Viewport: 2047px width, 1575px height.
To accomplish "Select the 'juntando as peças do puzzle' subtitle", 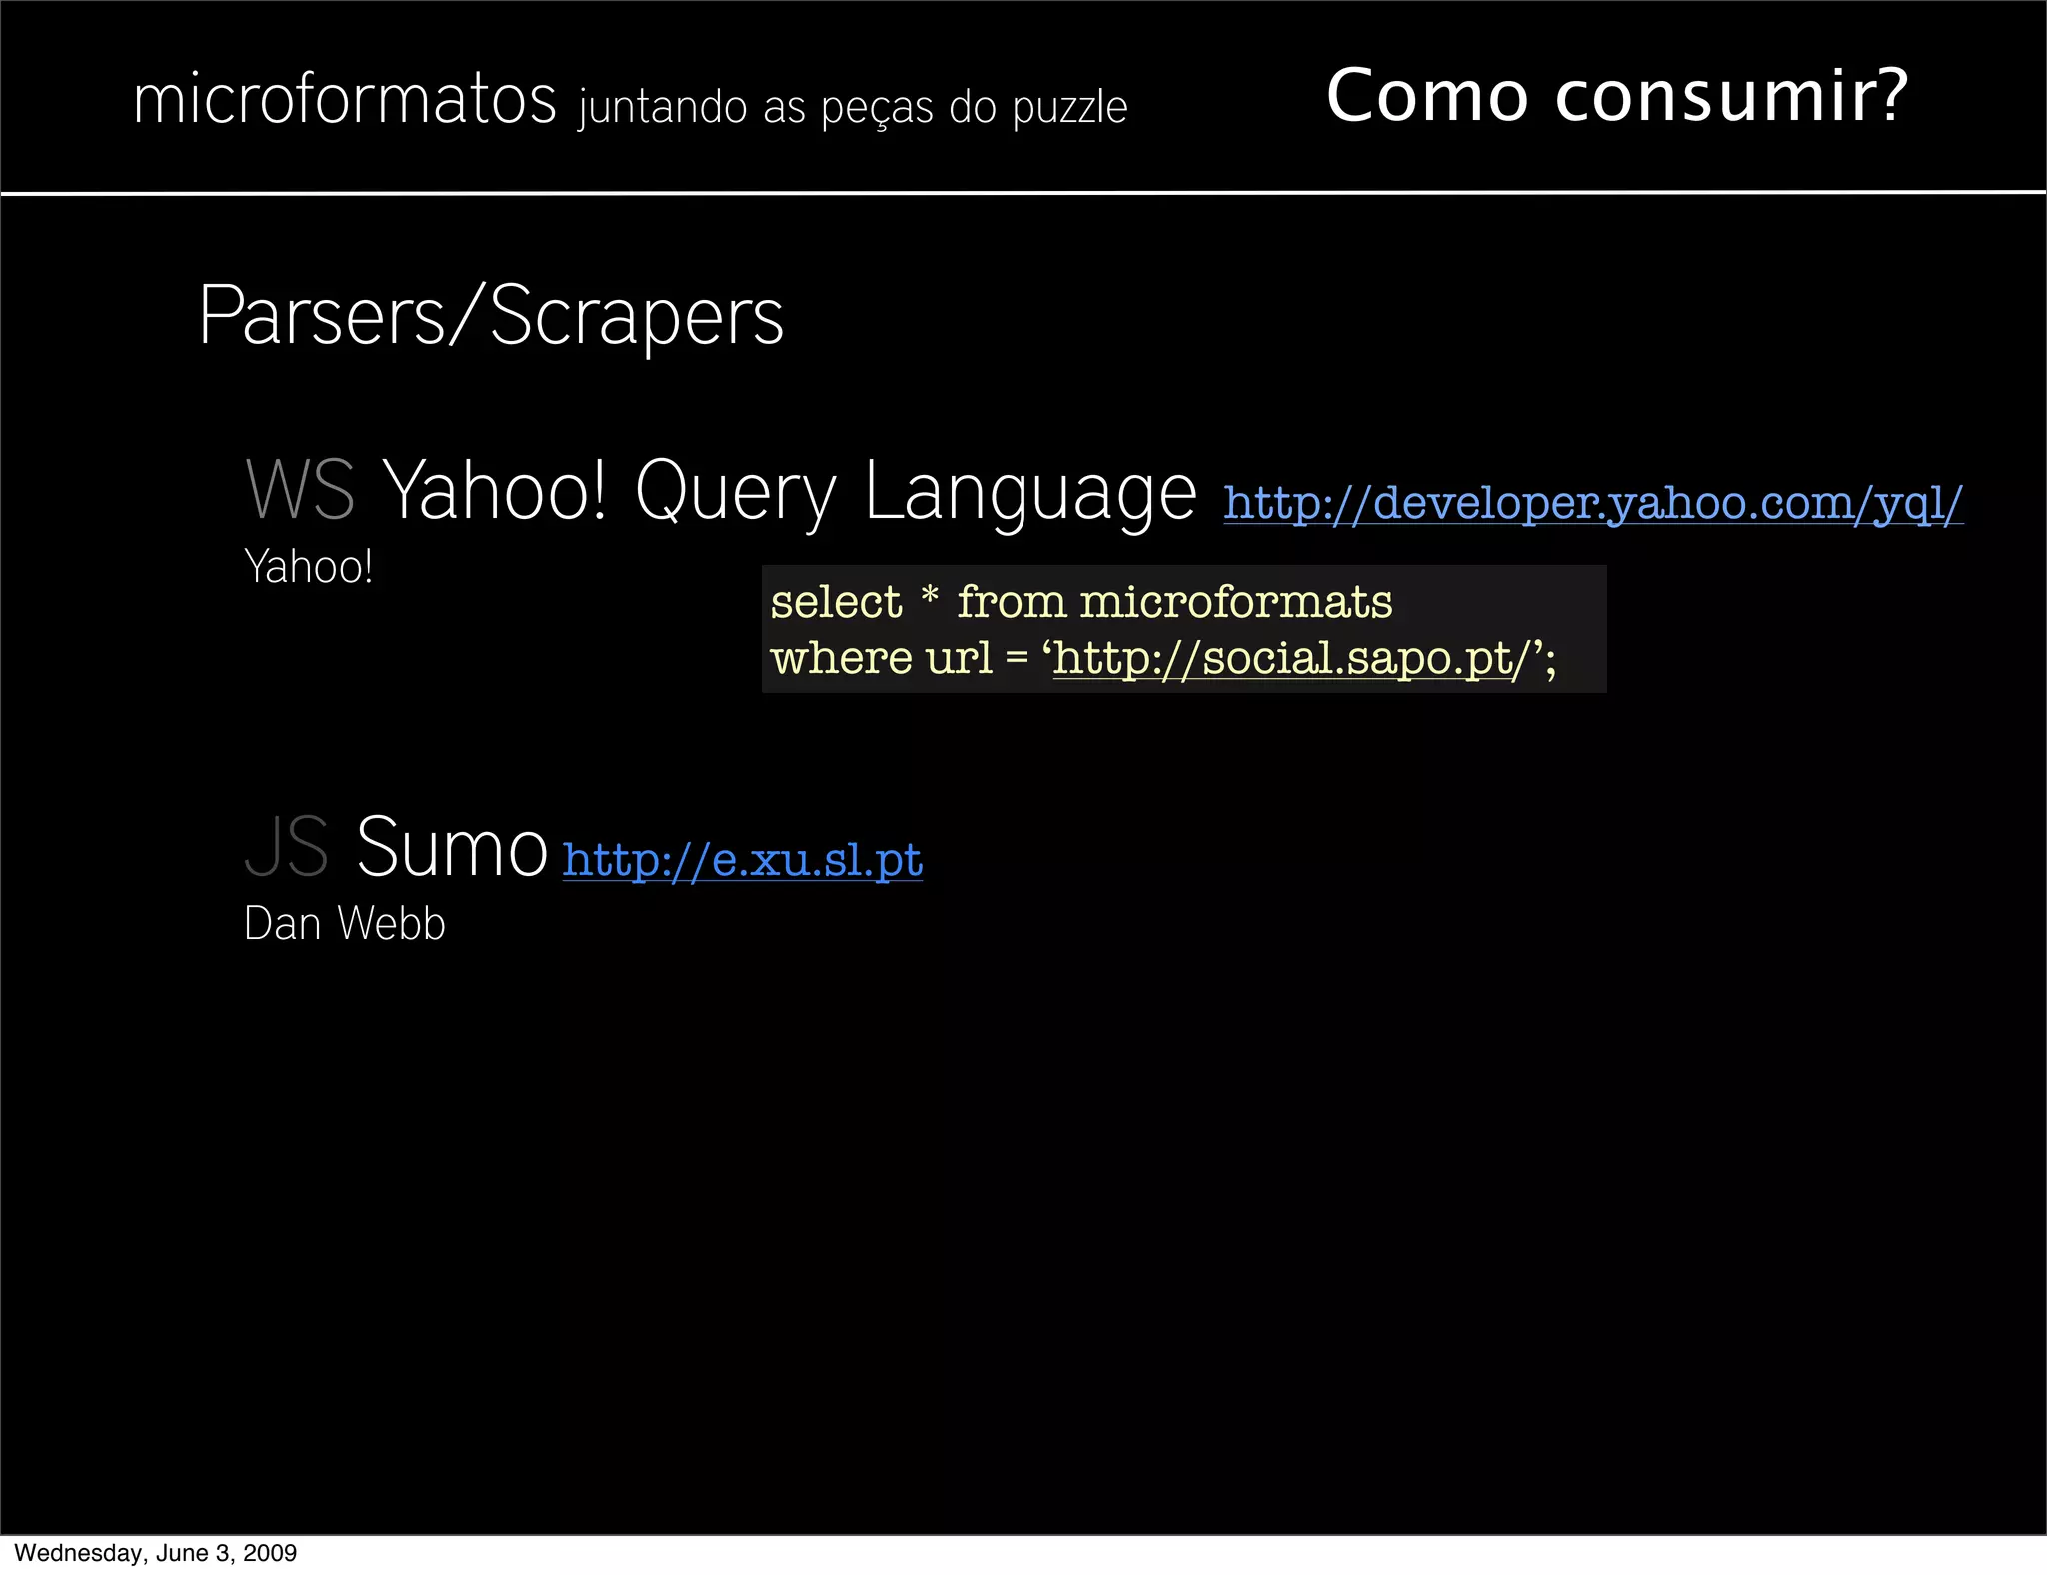I will point(853,107).
